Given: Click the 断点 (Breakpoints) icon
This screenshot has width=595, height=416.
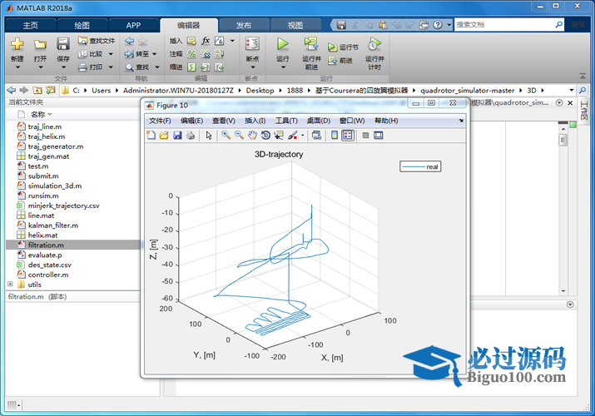Looking at the screenshot, I should tap(252, 44).
